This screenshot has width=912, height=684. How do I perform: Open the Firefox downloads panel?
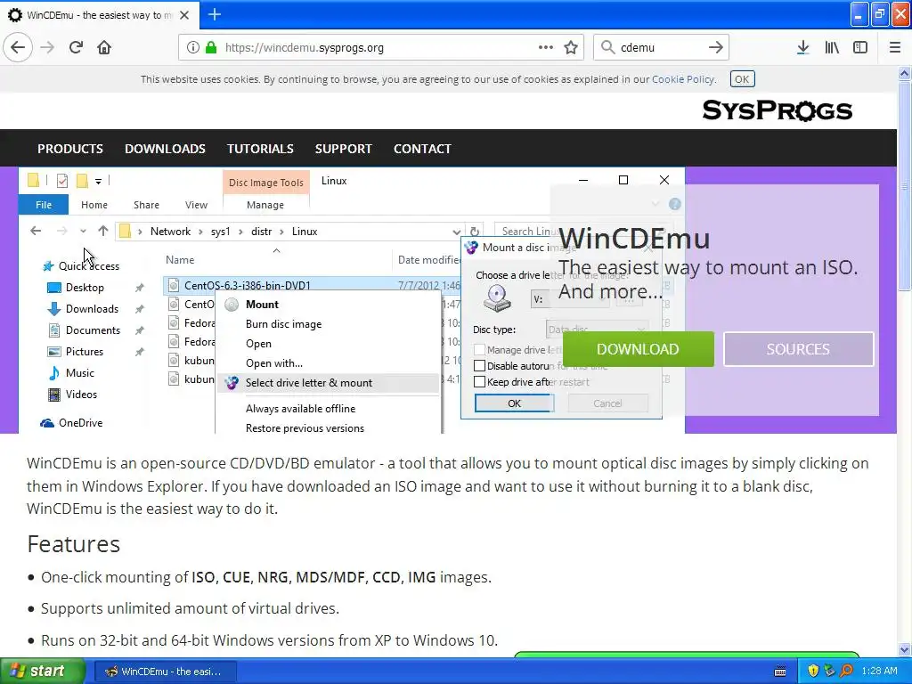coord(802,47)
